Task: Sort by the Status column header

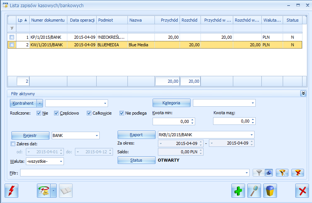Action: point(292,20)
